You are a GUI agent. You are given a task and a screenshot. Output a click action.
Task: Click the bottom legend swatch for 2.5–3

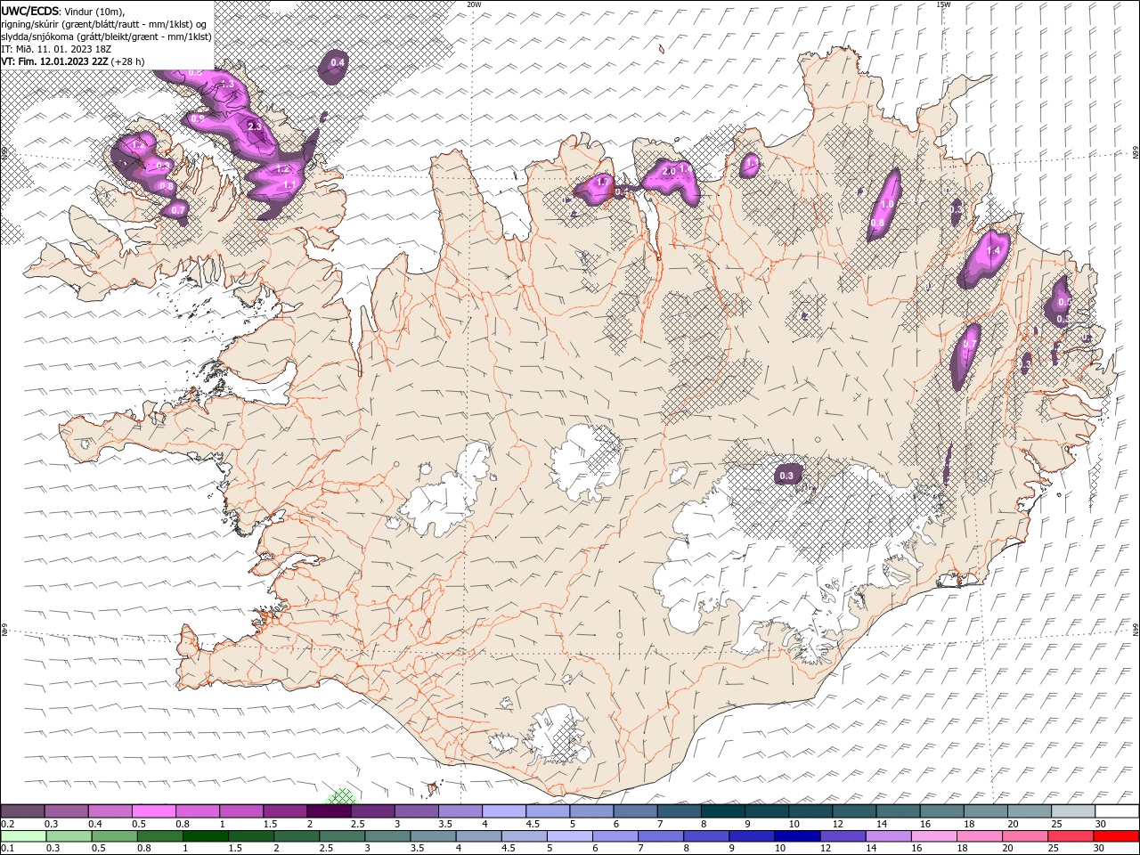(341, 836)
